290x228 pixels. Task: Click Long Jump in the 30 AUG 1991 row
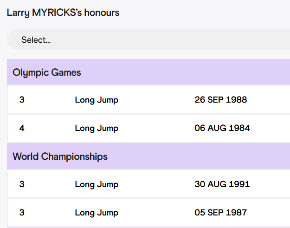97,184
